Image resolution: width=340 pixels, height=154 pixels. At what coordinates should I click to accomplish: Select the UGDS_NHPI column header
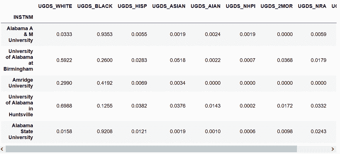pos(240,6)
